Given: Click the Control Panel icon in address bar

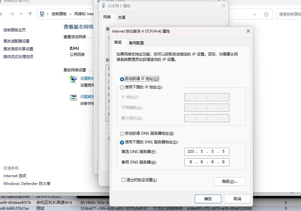Looking at the screenshot, I should (42, 14).
